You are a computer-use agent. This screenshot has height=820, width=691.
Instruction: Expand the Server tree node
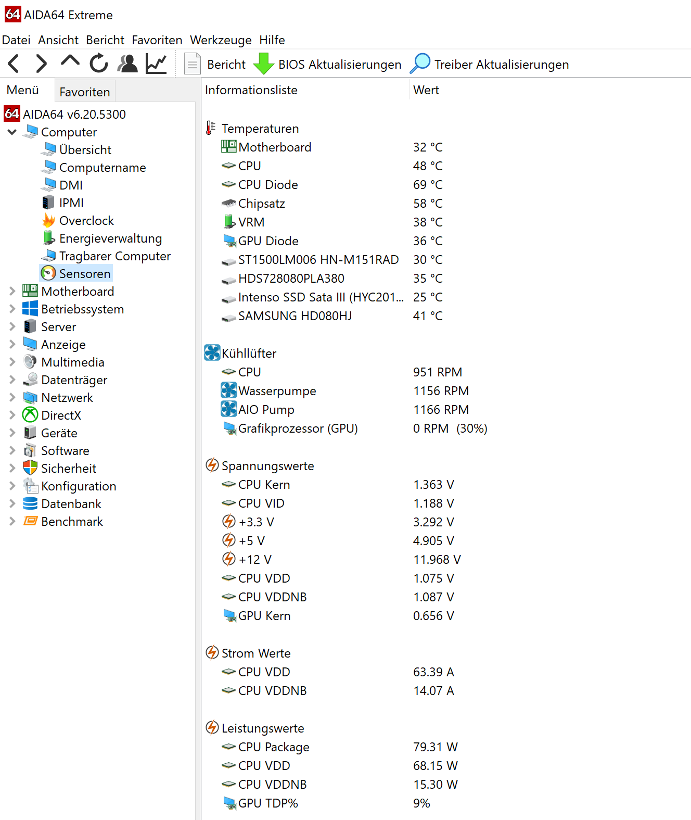pos(12,327)
